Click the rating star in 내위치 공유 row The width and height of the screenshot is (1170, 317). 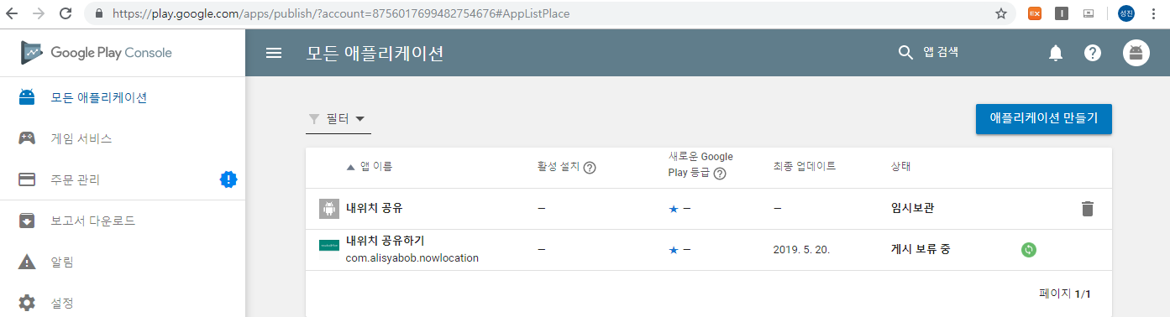pos(673,209)
